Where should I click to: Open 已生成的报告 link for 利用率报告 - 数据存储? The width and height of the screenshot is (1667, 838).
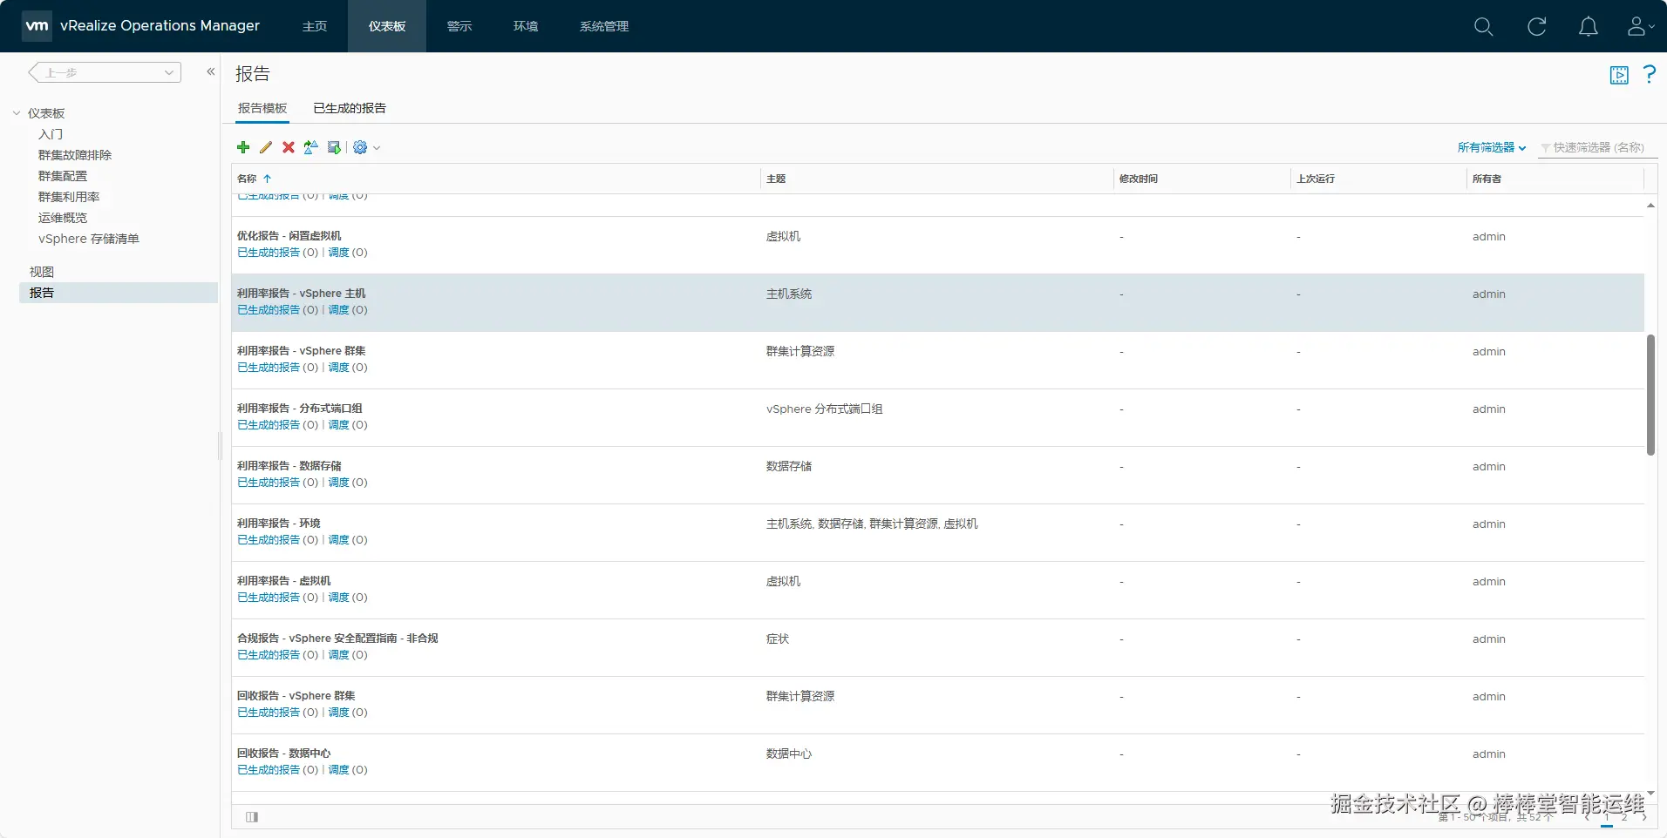click(x=269, y=483)
